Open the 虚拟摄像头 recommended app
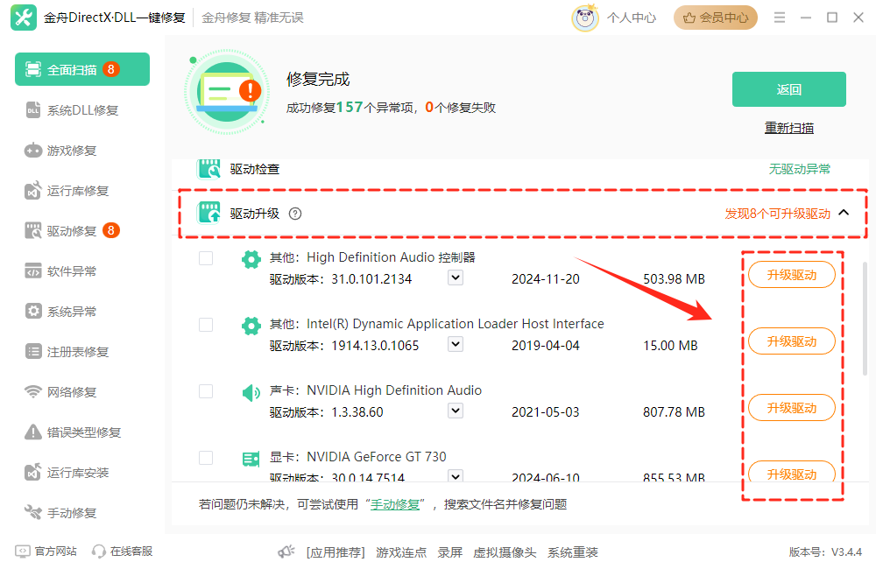Viewport: 876px width, 569px height. tap(505, 552)
